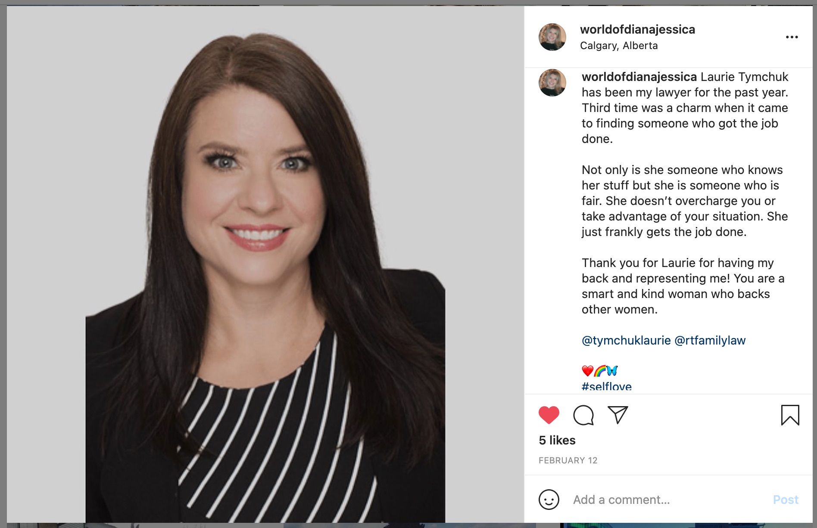Click the caption's bold worldofdianajessica username

pos(639,77)
